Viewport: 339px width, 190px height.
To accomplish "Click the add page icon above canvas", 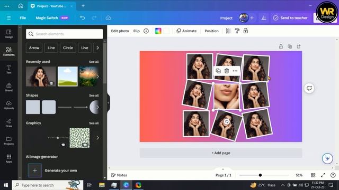I will [x=299, y=46].
